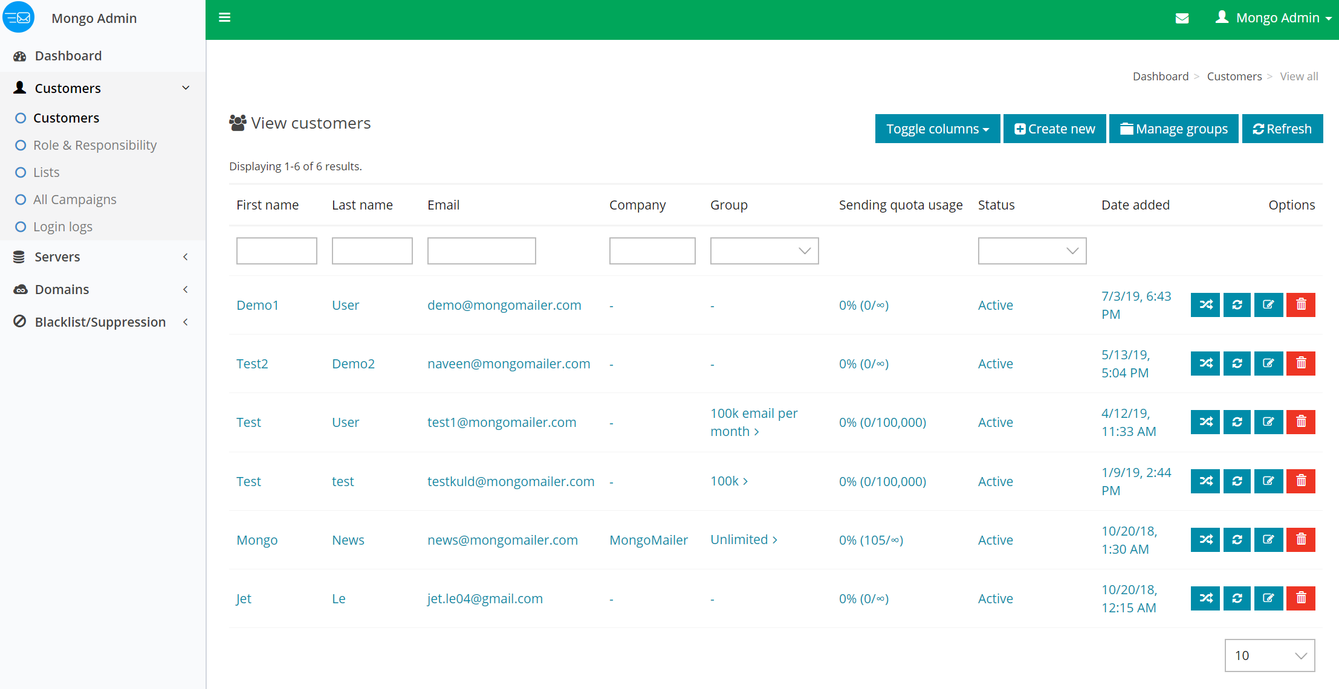Click the first name Demo1
This screenshot has height=689, width=1339.
pos(258,305)
